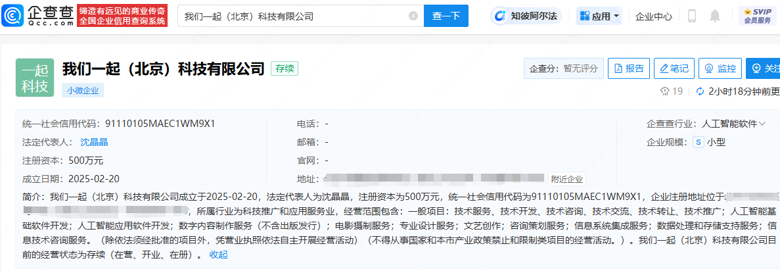Click the Qcc.com logo
Screen dimensions: 780x271
coord(37,16)
